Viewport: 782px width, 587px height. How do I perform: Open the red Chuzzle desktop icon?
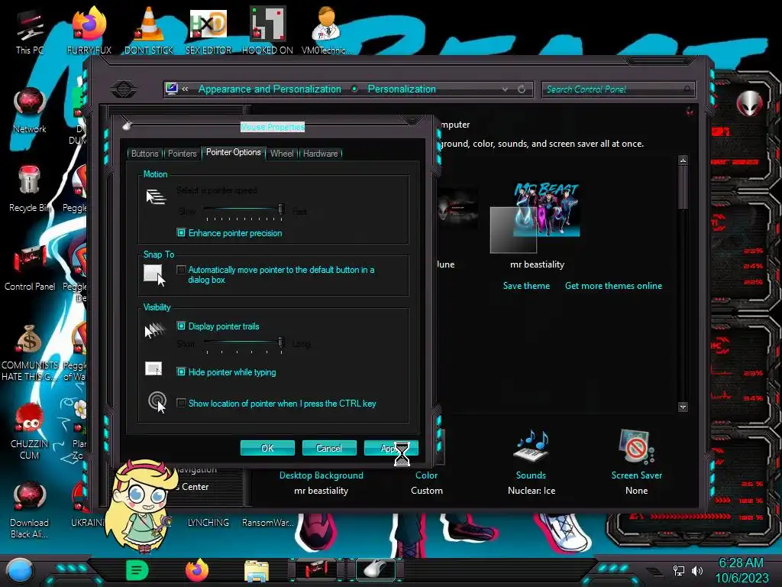pyautogui.click(x=30, y=432)
